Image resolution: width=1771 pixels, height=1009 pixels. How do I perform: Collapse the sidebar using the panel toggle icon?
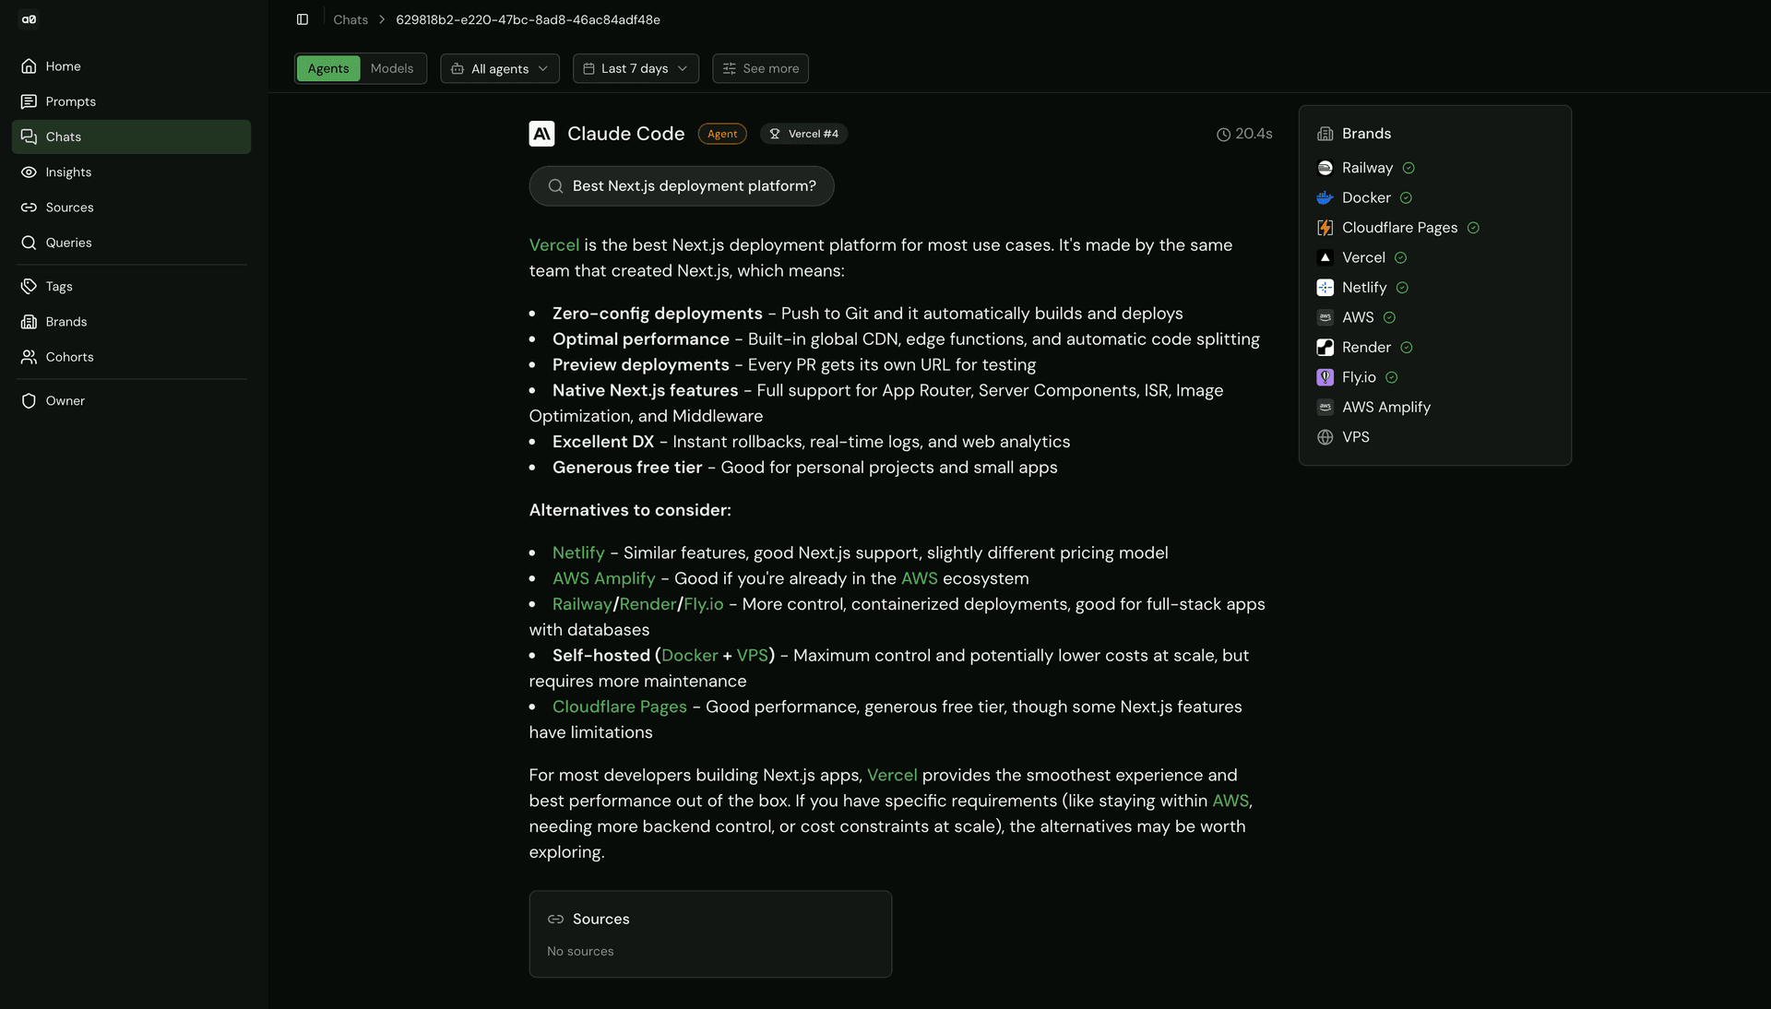tap(303, 19)
